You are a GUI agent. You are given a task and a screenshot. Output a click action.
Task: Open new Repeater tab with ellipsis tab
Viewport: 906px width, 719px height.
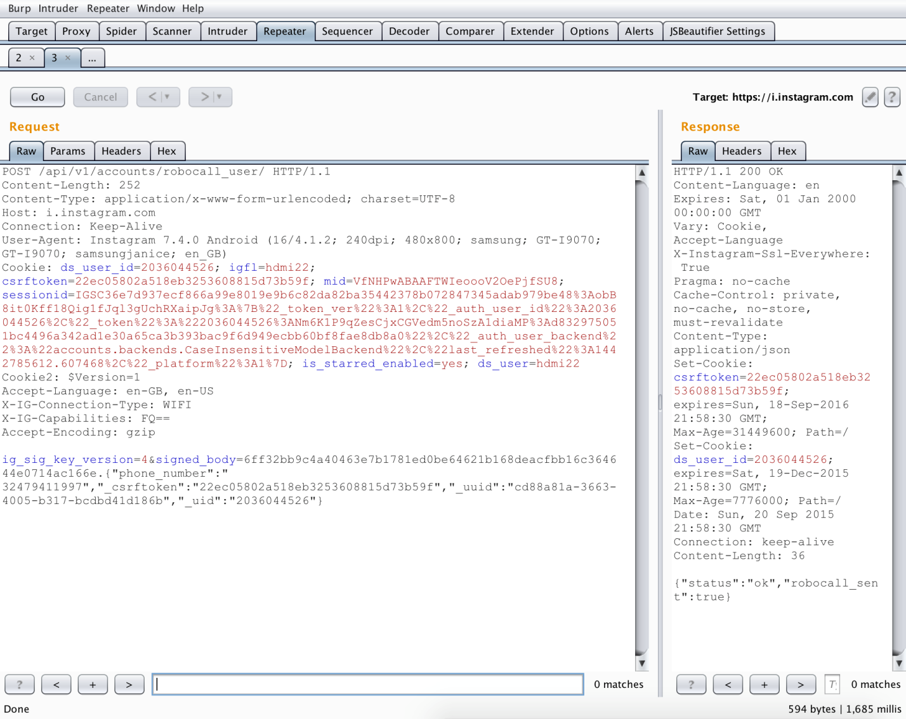[92, 58]
